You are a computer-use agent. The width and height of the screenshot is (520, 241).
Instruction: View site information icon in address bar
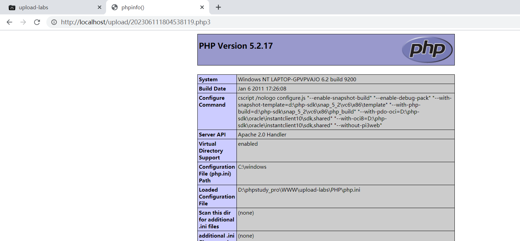click(54, 22)
